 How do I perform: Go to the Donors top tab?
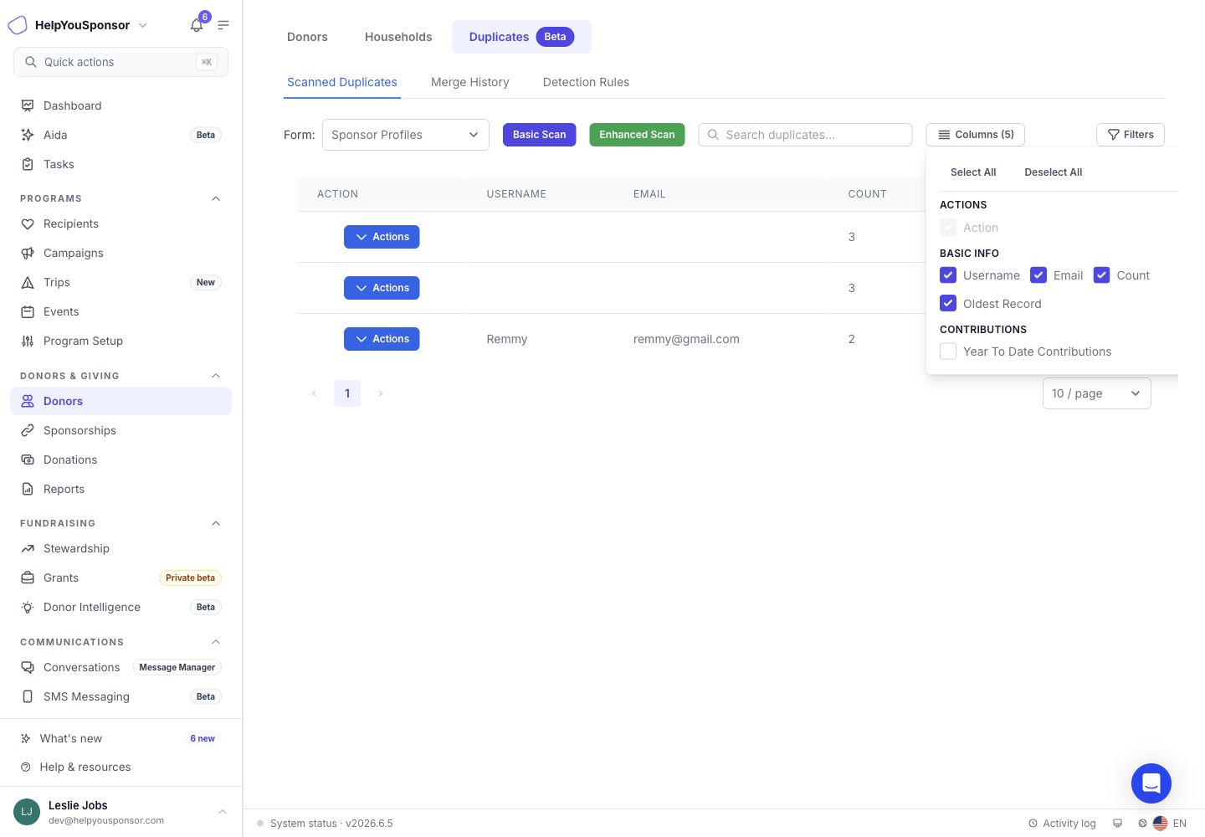pos(307,37)
